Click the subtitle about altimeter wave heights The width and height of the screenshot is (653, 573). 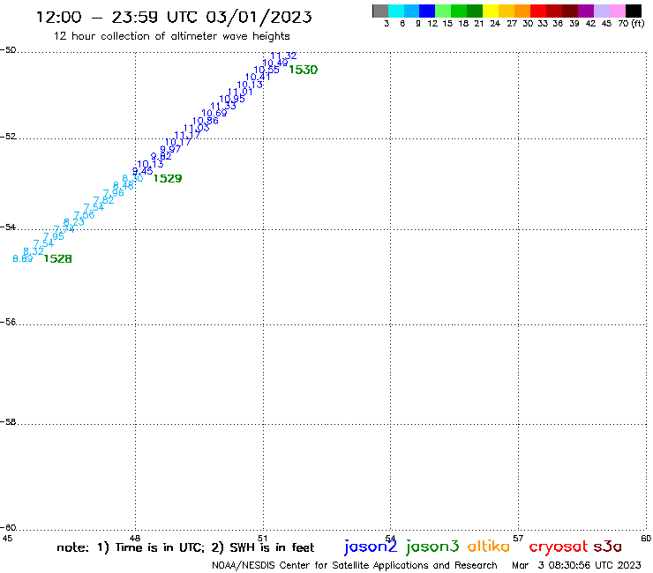171,36
